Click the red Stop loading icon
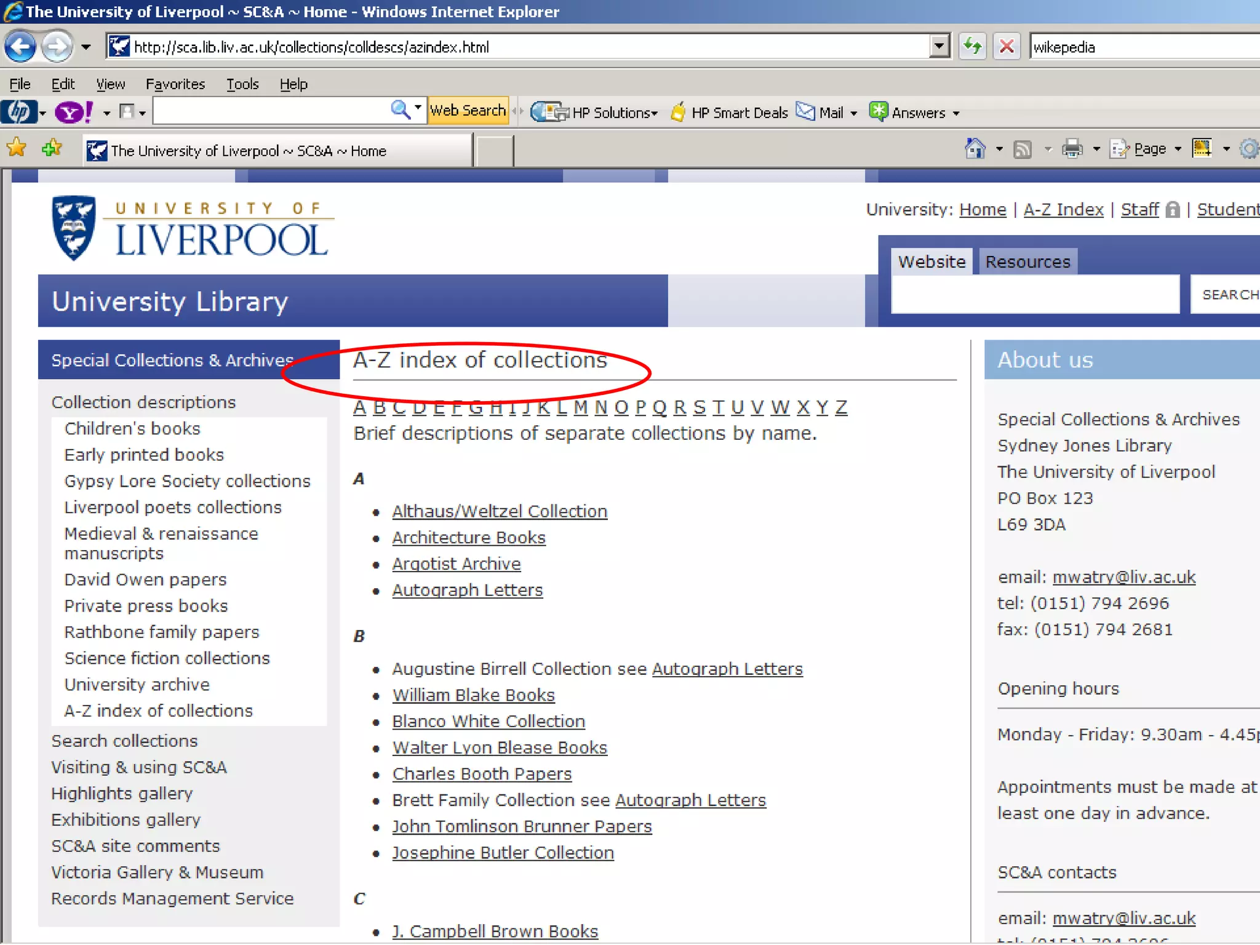 (1007, 47)
